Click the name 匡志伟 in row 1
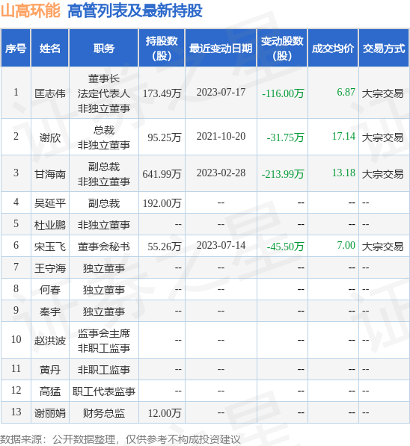 [50, 93]
